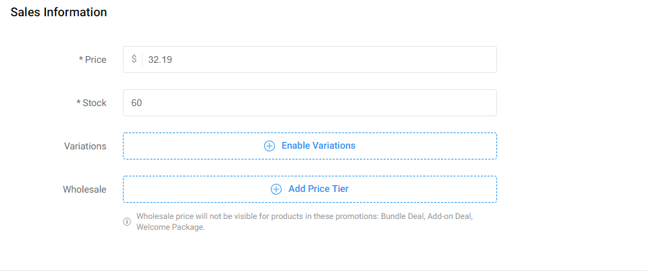Image resolution: width=647 pixels, height=271 pixels.
Task: Click the plus icon beside Add Price Tier
Action: coord(276,189)
